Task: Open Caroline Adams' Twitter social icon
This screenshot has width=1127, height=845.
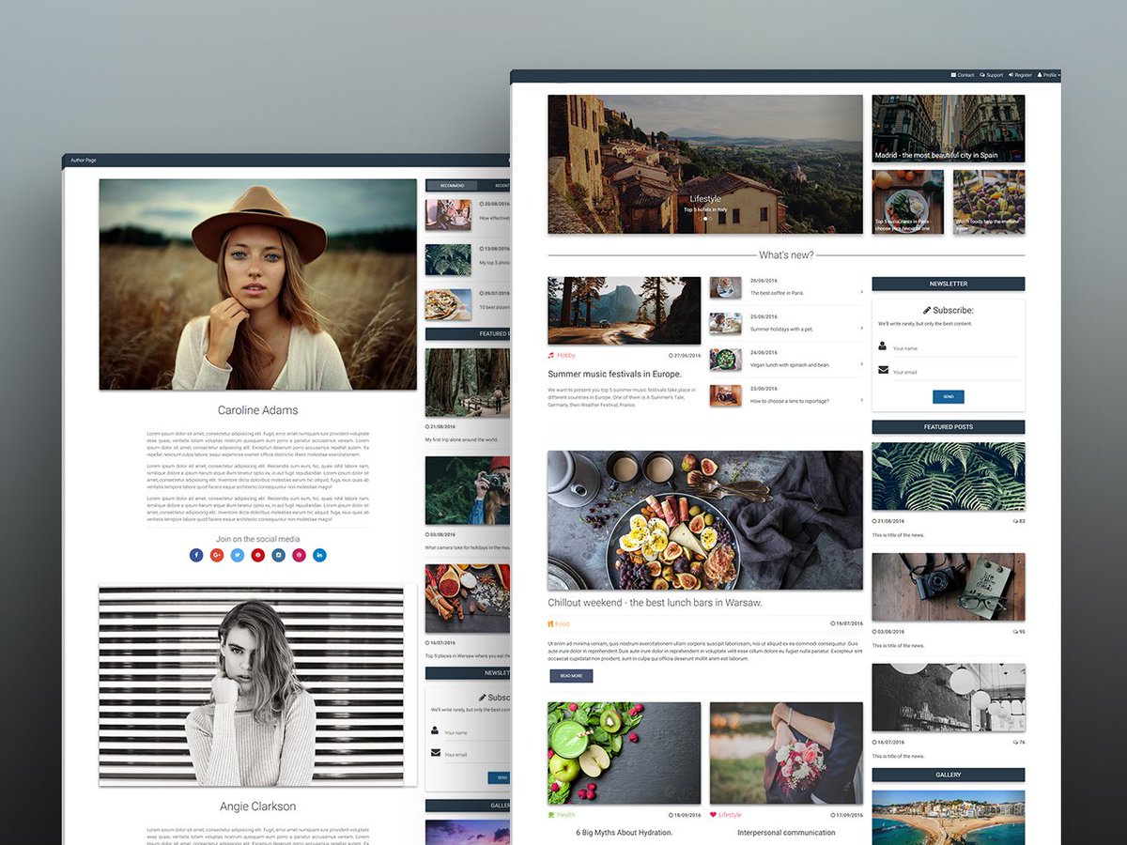Action: (x=238, y=555)
